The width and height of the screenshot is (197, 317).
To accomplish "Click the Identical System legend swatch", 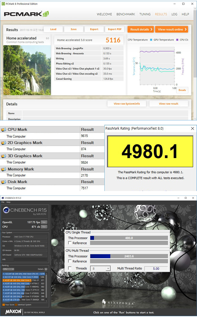I will 16,305.
